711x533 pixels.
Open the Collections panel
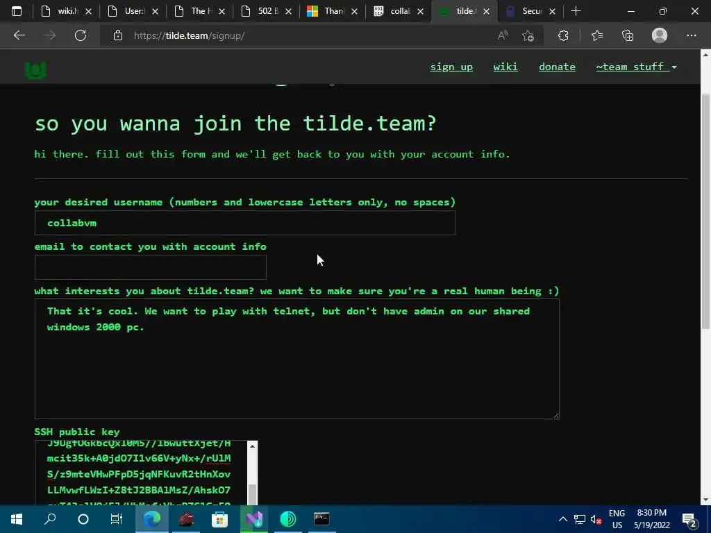click(628, 35)
